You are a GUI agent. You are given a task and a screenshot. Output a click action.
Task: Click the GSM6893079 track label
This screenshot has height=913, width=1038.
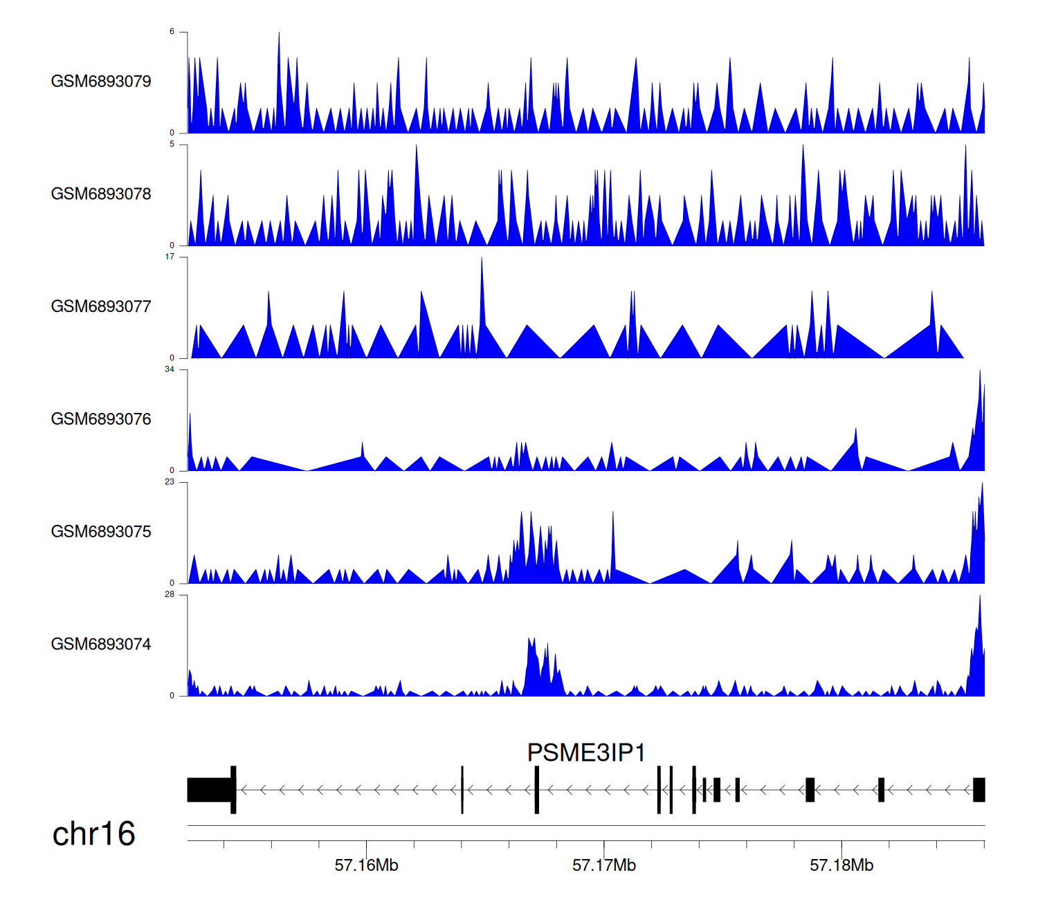101,82
